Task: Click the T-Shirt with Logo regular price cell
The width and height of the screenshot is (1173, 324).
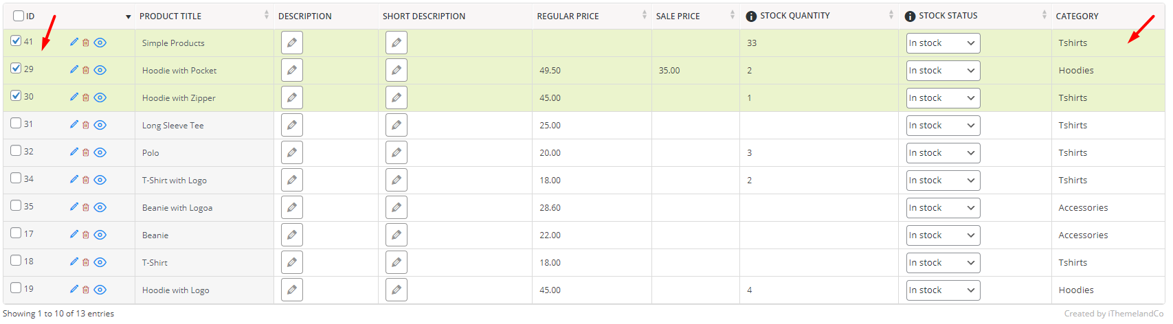Action: [550, 181]
